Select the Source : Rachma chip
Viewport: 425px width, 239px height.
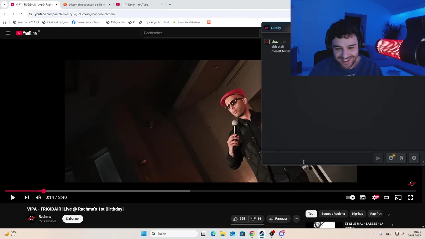coord(333,214)
